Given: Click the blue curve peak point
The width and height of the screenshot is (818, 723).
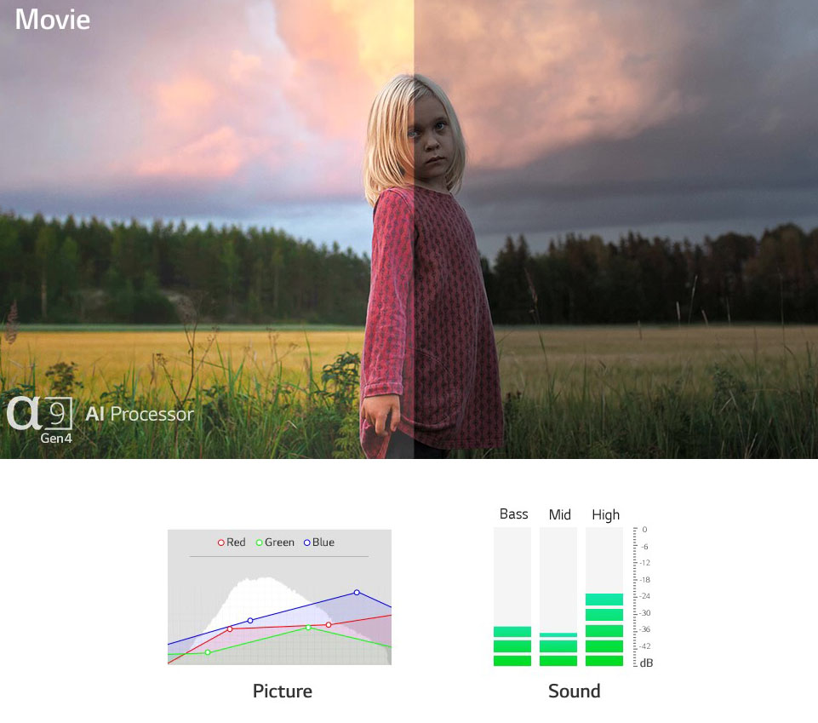Looking at the screenshot, I should point(357,593).
